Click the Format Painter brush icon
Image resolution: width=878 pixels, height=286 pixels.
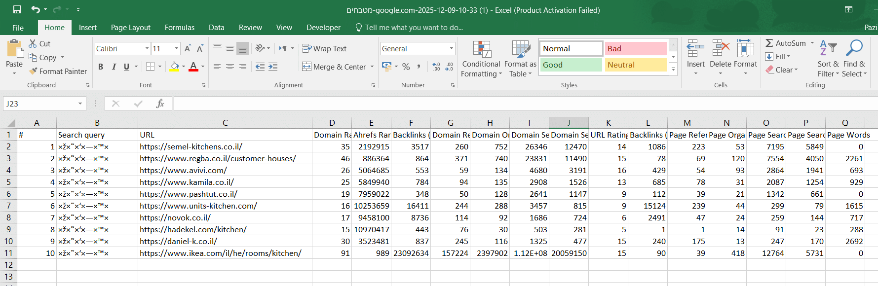(33, 71)
